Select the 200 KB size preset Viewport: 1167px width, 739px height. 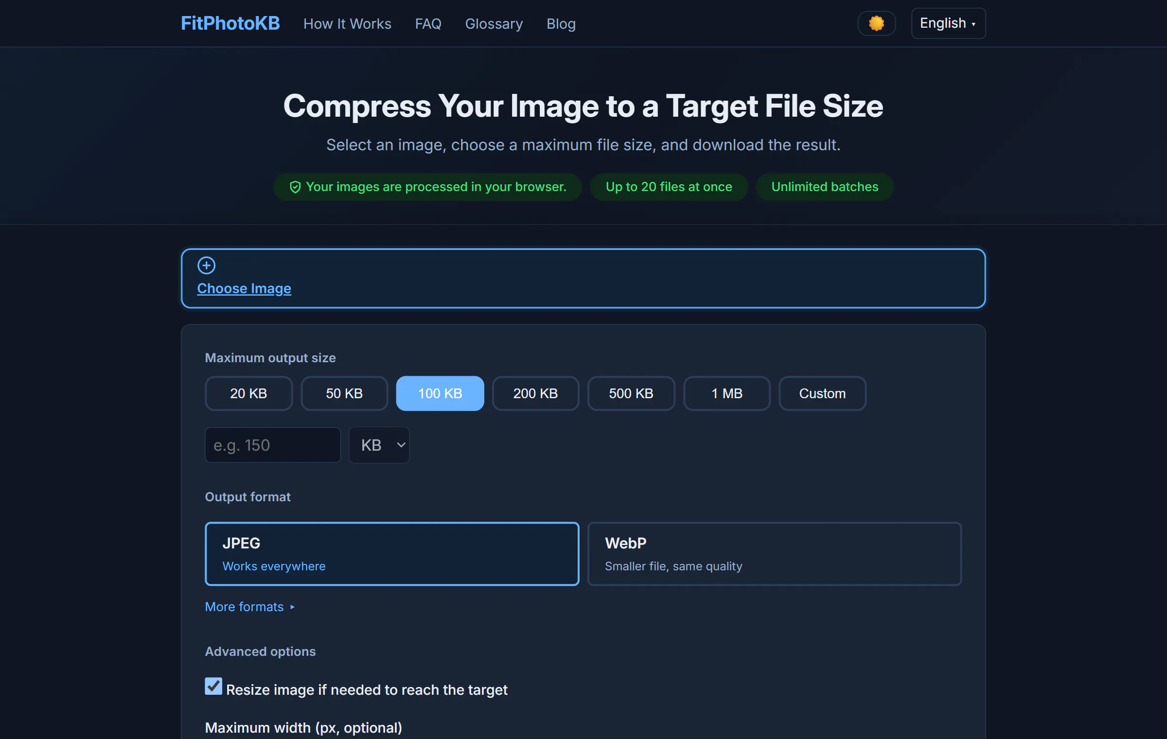click(x=535, y=393)
